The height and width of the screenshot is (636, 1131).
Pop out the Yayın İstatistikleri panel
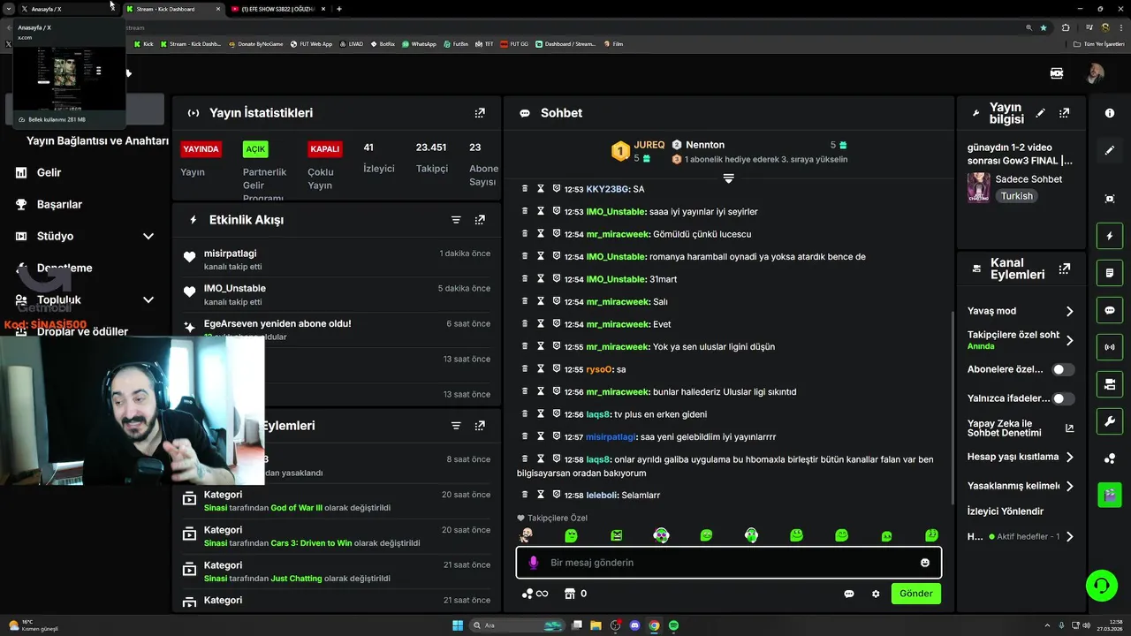(480, 113)
